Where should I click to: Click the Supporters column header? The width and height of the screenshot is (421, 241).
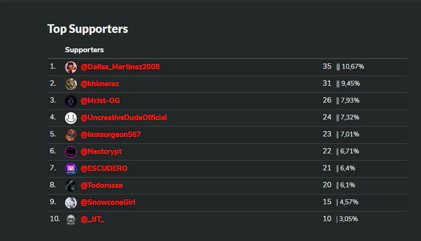click(84, 50)
